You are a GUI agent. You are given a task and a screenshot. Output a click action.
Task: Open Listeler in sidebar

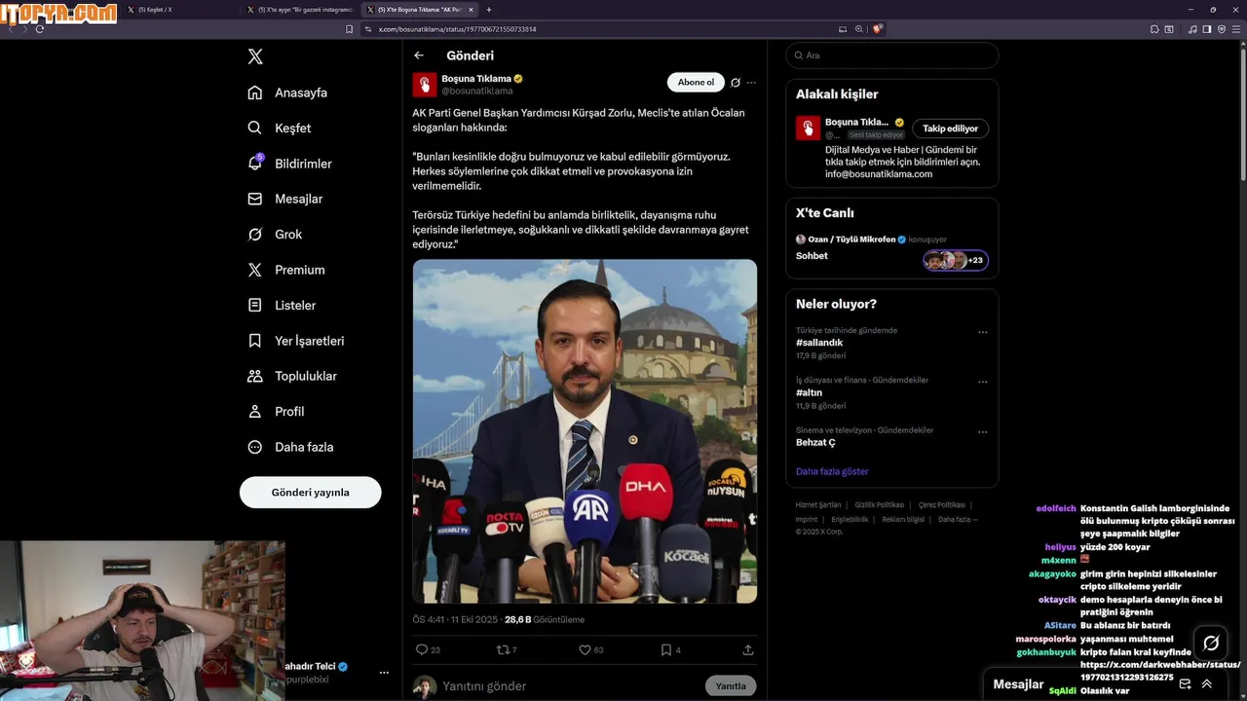coord(282,305)
